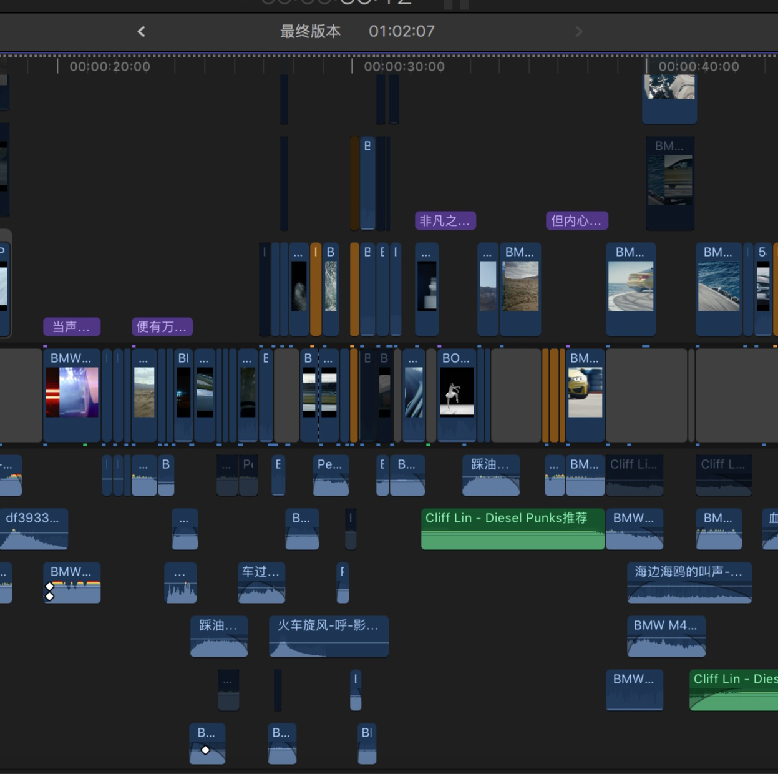
Task: Select the green Cliff Lin - Diesel Punks推荐 audio clip
Action: pos(513,529)
